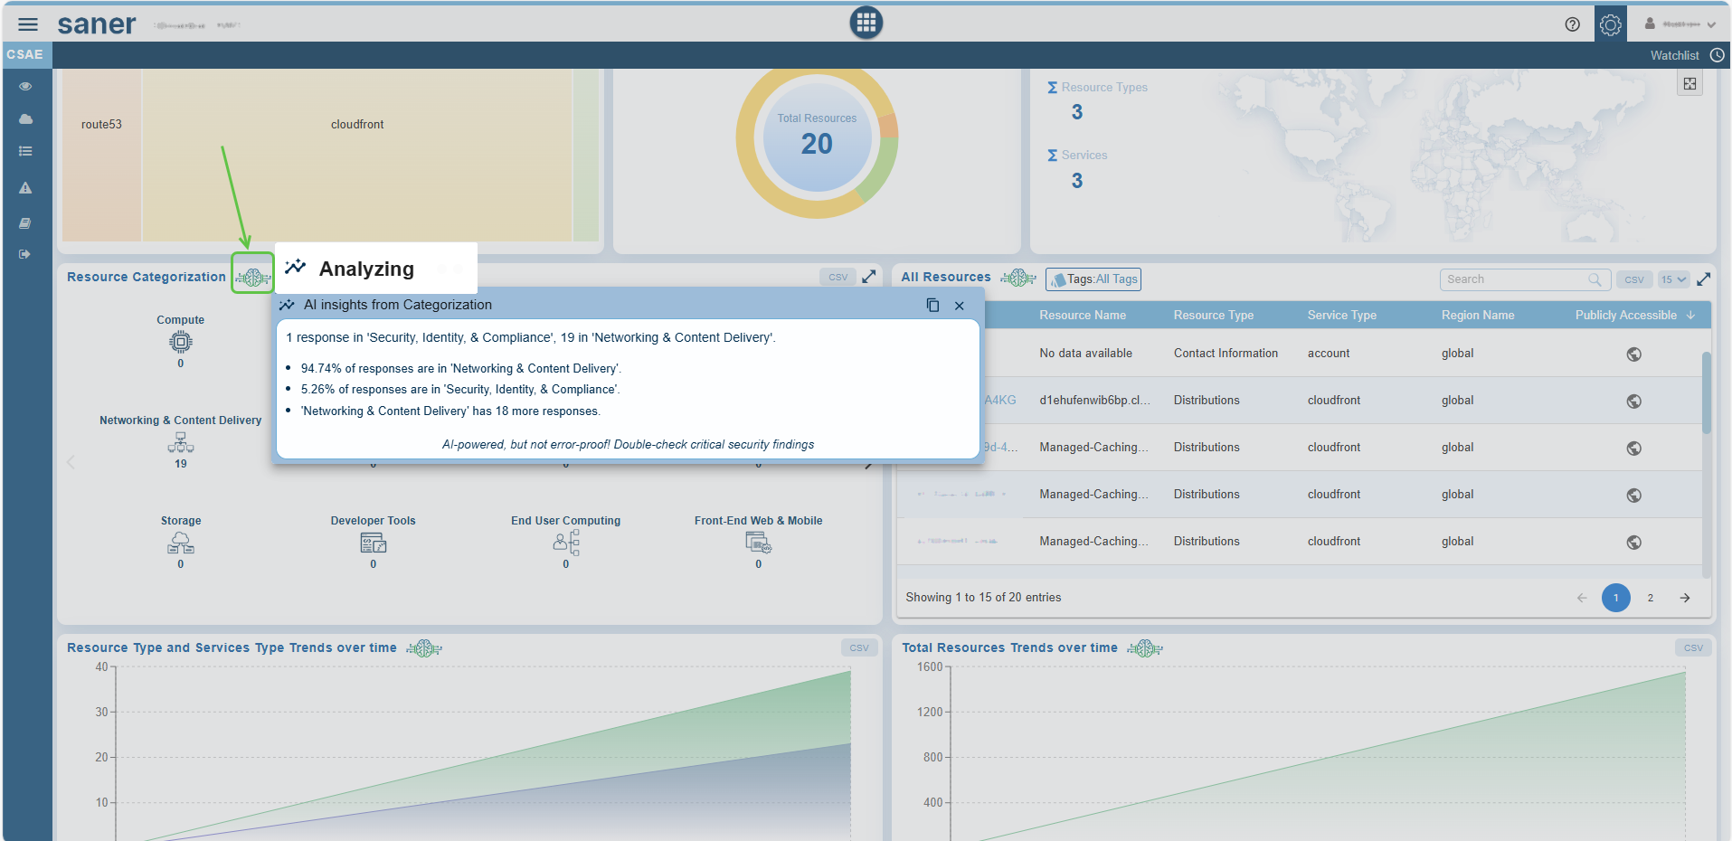Copy the AI insights text
1732x841 pixels.
932,306
